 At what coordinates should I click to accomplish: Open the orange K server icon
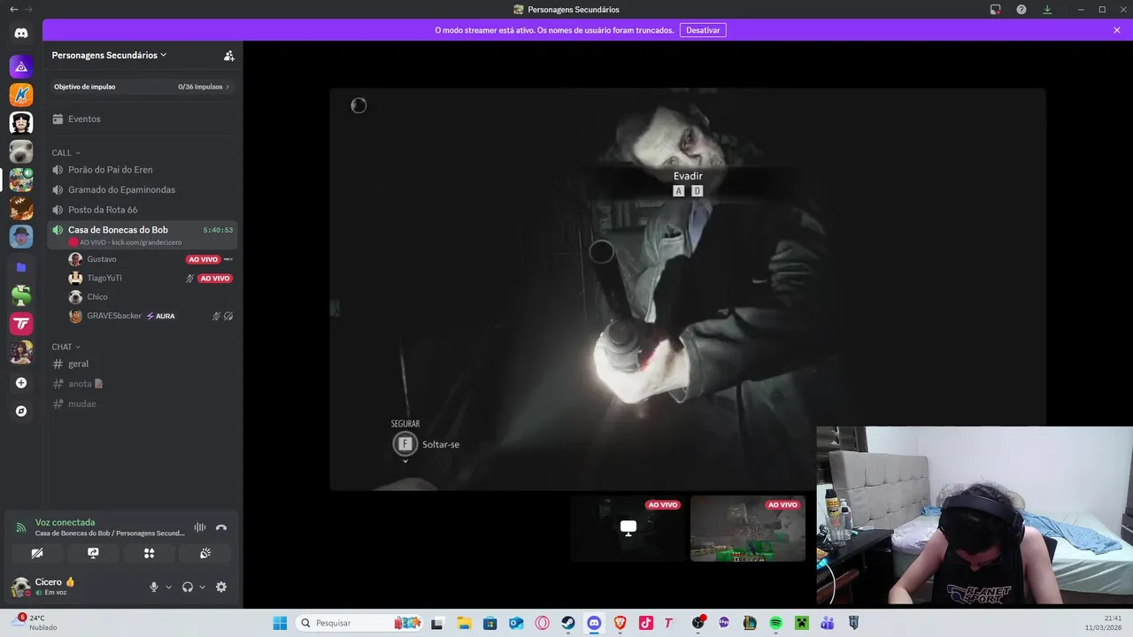pos(21,95)
